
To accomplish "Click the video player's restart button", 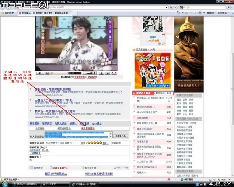I will 47,73.
